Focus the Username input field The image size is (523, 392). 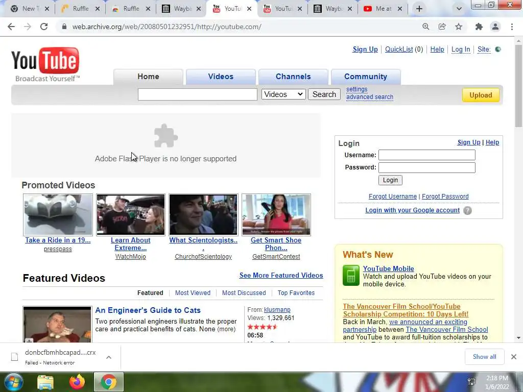(427, 155)
